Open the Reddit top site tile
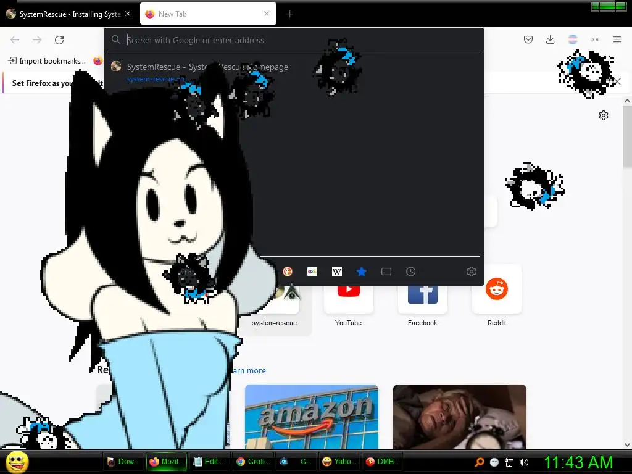632x474 pixels. [497, 296]
